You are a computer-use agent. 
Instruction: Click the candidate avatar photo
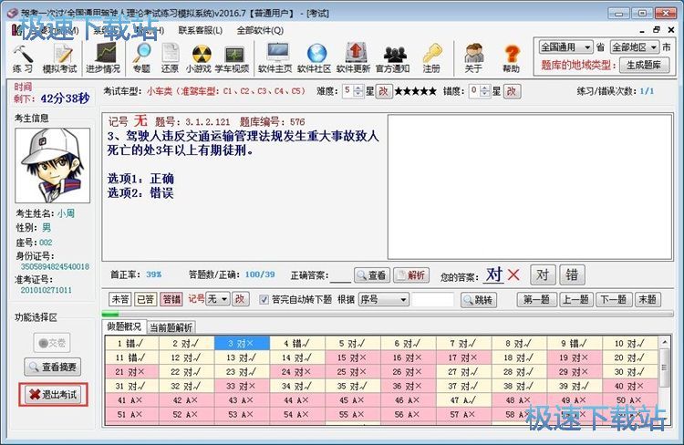tap(52, 165)
